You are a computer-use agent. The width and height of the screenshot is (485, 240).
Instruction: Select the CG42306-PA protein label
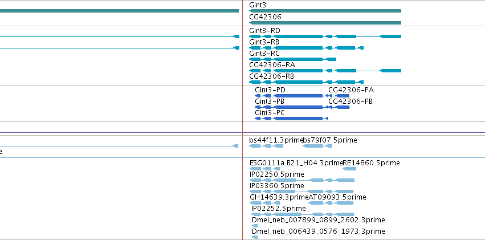(351, 90)
